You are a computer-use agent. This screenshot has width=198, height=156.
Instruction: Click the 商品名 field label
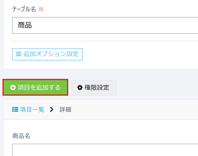(x=21, y=136)
